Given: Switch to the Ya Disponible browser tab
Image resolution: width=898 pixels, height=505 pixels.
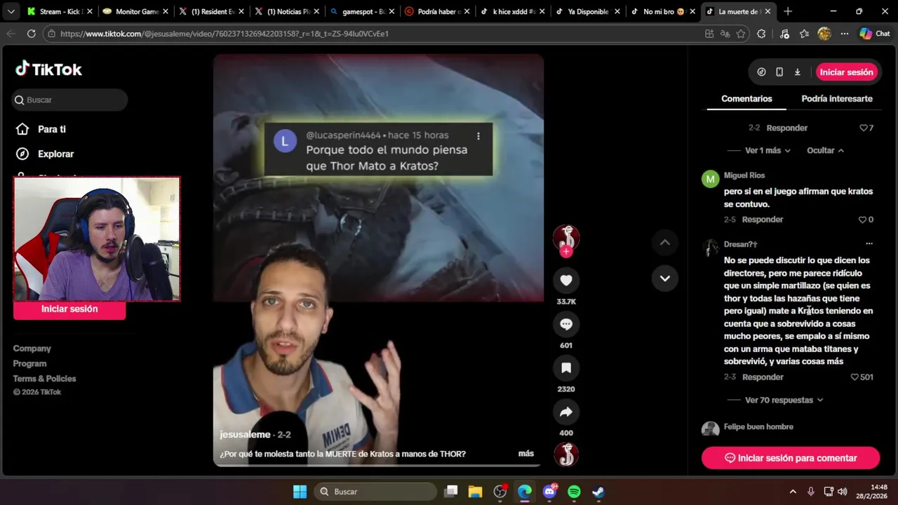Looking at the screenshot, I should tap(588, 11).
